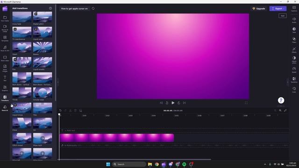This screenshot has width=299, height=168.
Task: Open the Stock images sidebar tab
Action: point(5,68)
